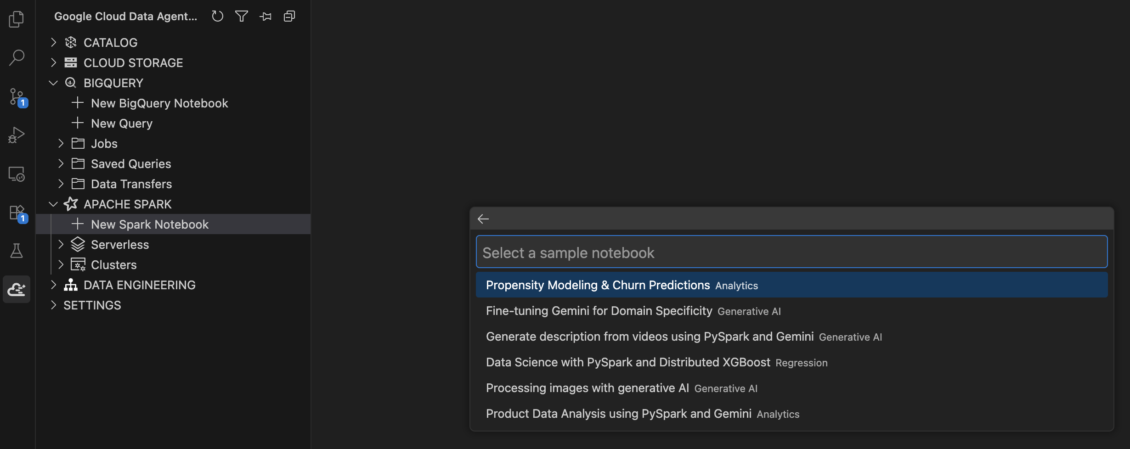This screenshot has width=1130, height=449.
Task: Click the filter funnel icon
Action: pos(241,17)
